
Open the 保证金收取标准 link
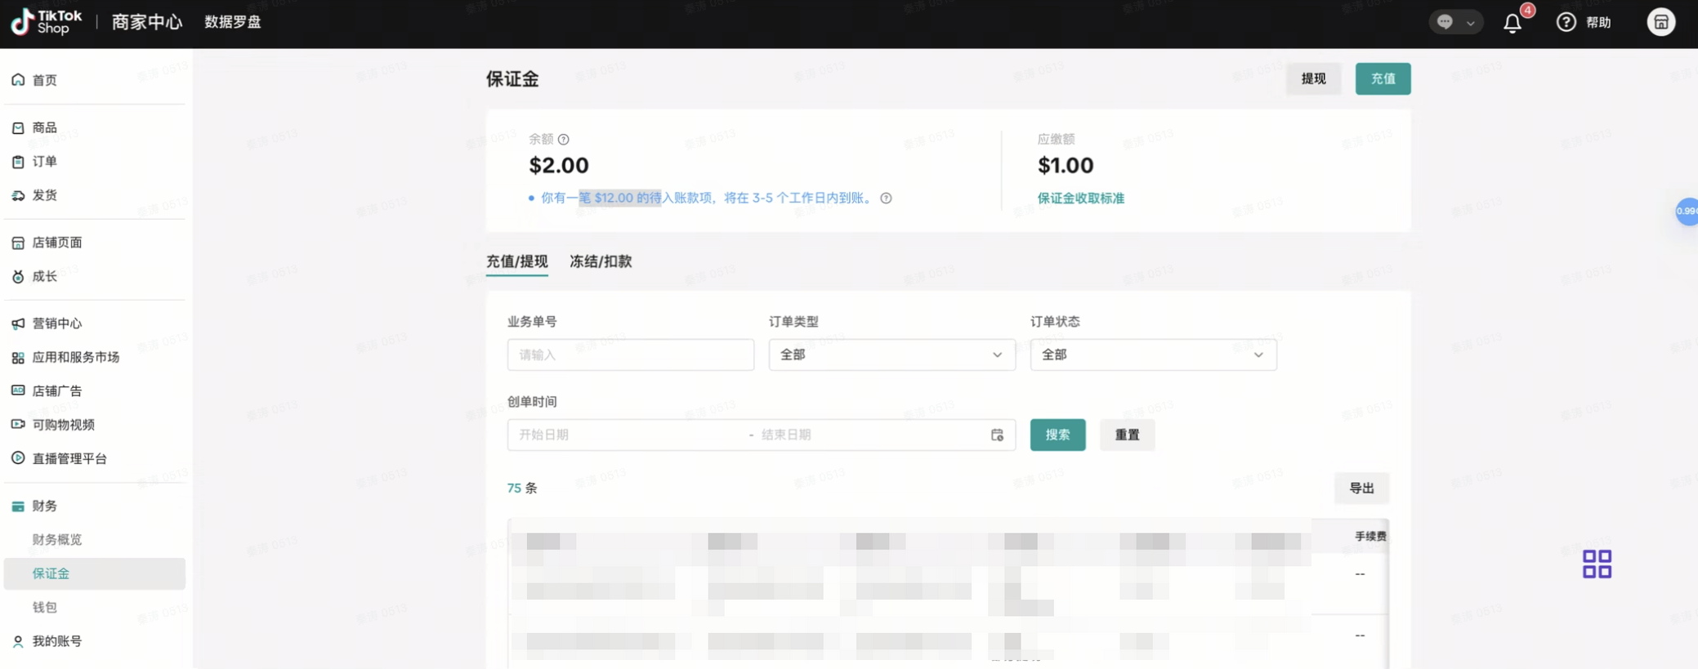coord(1080,198)
